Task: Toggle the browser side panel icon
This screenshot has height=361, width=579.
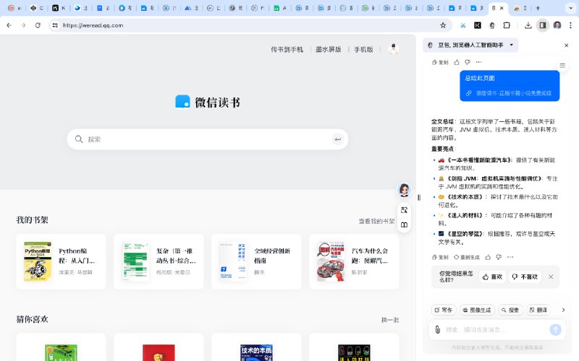Action: (542, 25)
